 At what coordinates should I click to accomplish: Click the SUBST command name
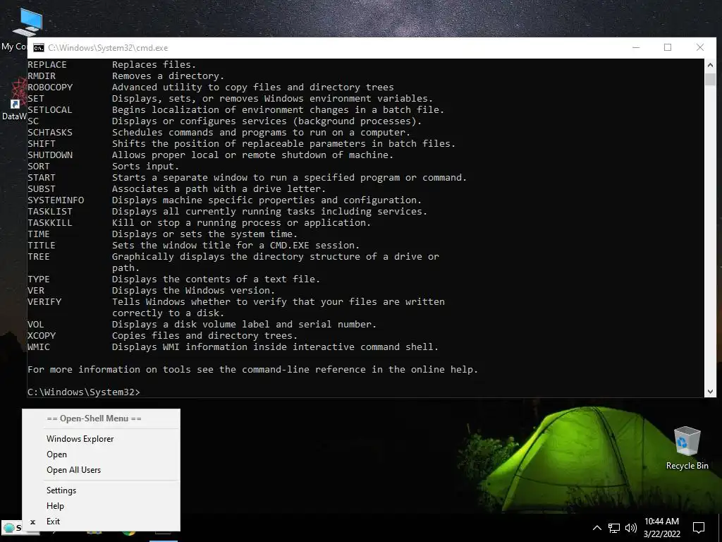click(x=42, y=189)
